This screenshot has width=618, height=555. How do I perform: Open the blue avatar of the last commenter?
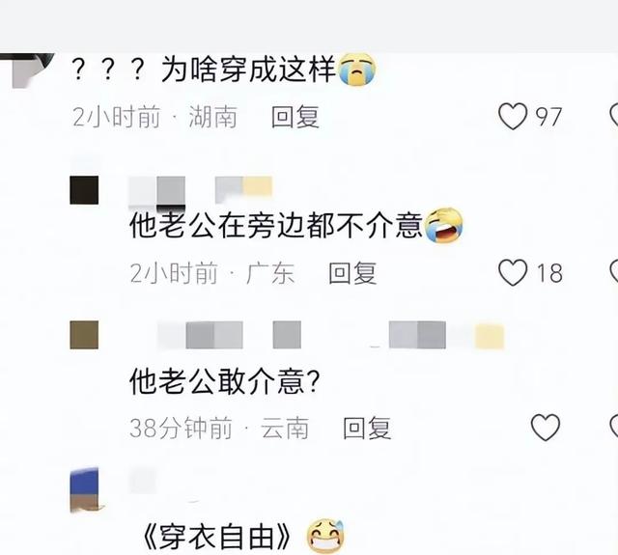pos(85,490)
